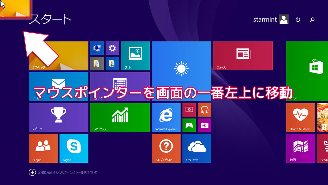
Task: Open the 地図 (Maps) tile
Action: 301,149
